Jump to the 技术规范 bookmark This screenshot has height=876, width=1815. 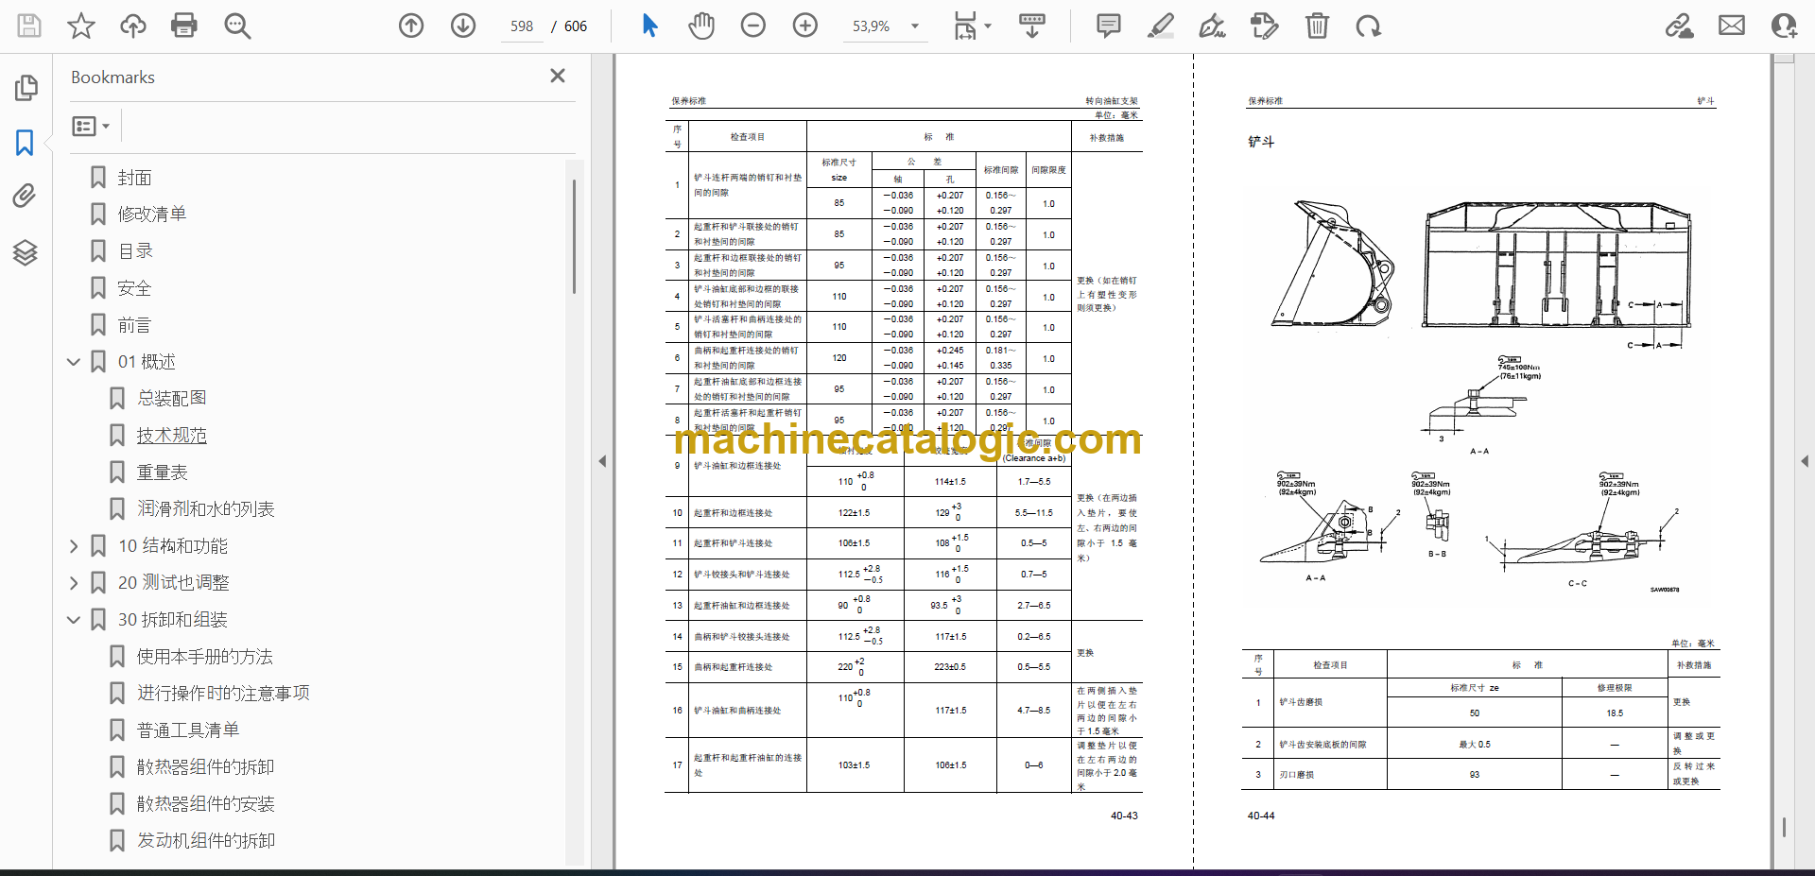pyautogui.click(x=171, y=435)
